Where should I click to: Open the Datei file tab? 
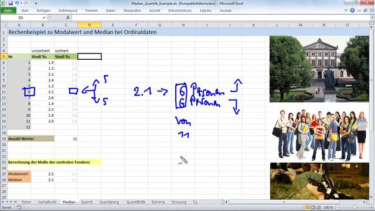(8, 11)
